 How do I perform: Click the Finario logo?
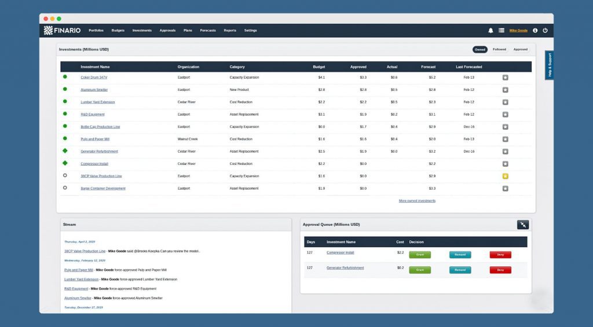(x=62, y=31)
